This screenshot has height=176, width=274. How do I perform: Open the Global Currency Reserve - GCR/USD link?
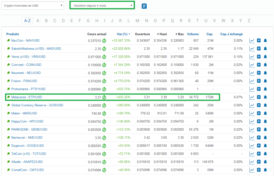[x=37, y=105]
